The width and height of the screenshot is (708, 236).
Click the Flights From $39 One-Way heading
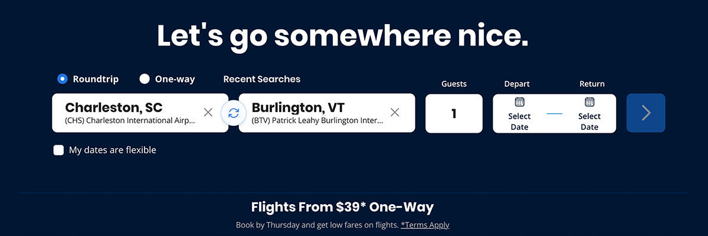(342, 207)
